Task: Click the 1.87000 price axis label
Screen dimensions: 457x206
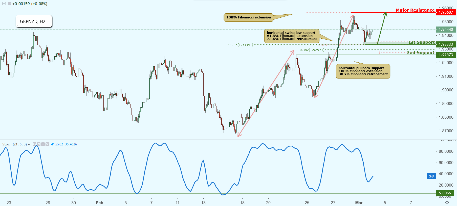Action: click(446, 131)
